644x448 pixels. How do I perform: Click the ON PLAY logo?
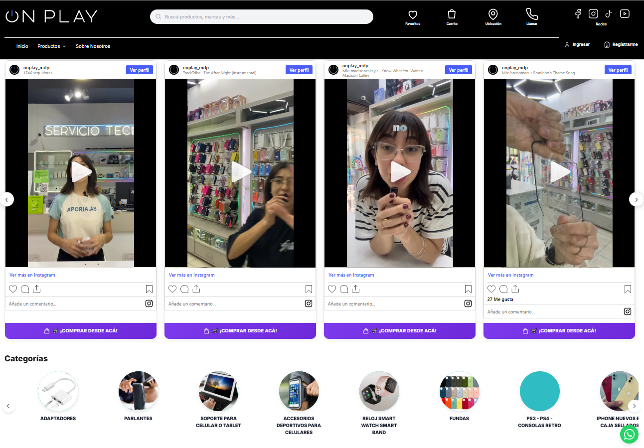[x=51, y=16]
